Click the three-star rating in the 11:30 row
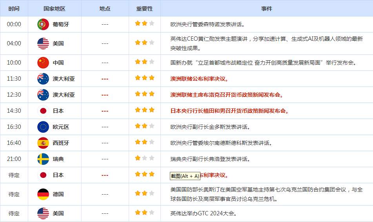 click(x=145, y=78)
